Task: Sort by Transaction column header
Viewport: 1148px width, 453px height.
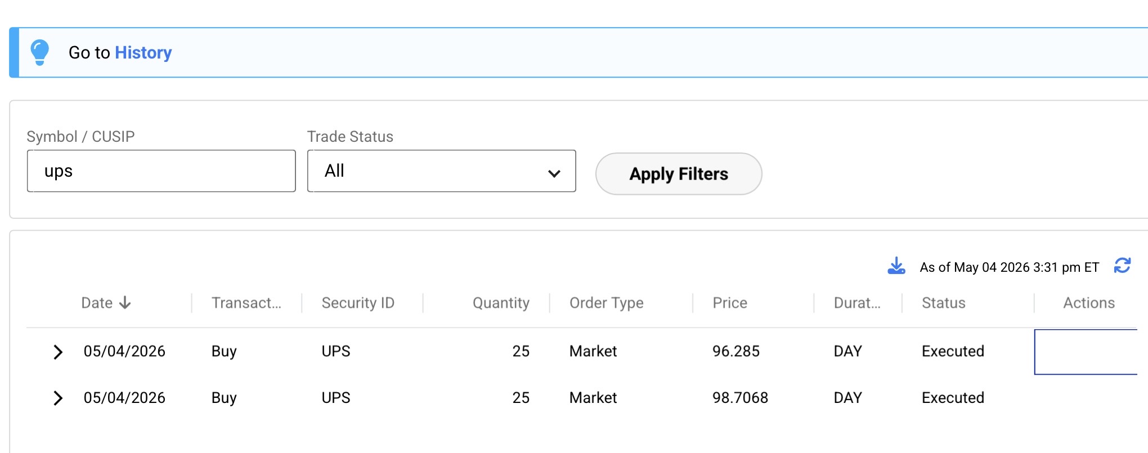Action: pyautogui.click(x=246, y=303)
